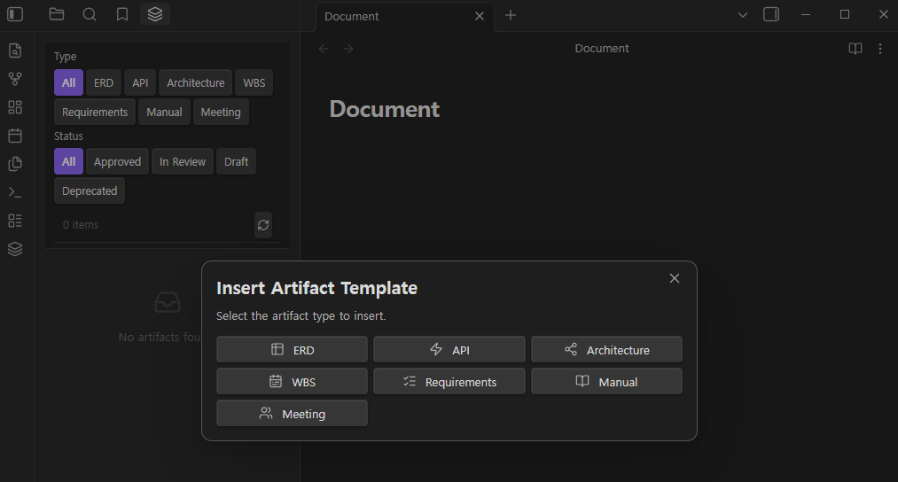Open more options vertical dots menu
Image resolution: width=898 pixels, height=482 pixels.
pyautogui.click(x=880, y=49)
